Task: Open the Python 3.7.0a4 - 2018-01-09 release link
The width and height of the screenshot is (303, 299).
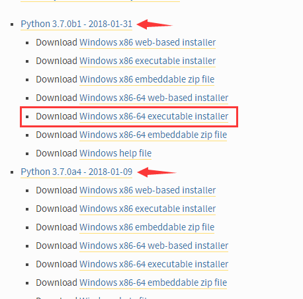Action: (76, 172)
